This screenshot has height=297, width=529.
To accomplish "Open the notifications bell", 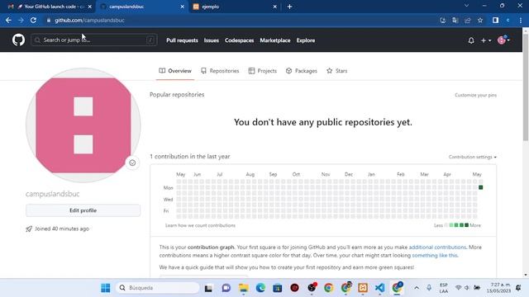I will pos(471,40).
